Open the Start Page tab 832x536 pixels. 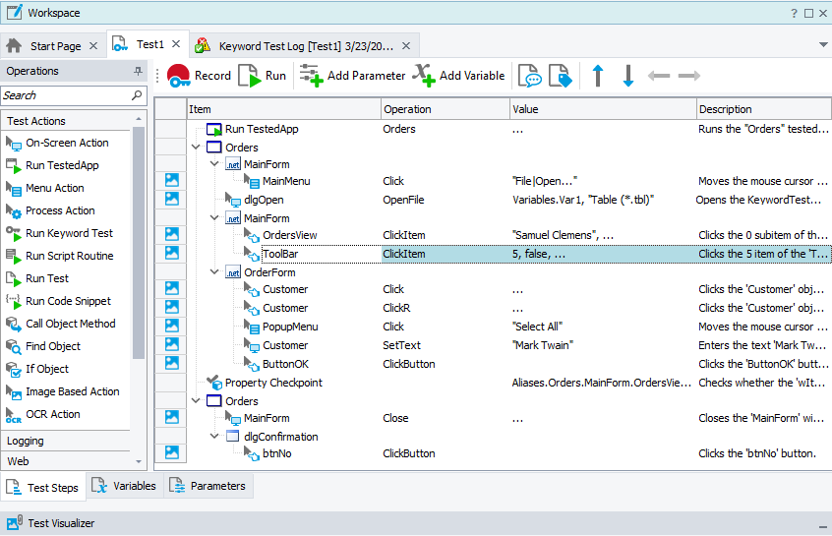(x=55, y=45)
